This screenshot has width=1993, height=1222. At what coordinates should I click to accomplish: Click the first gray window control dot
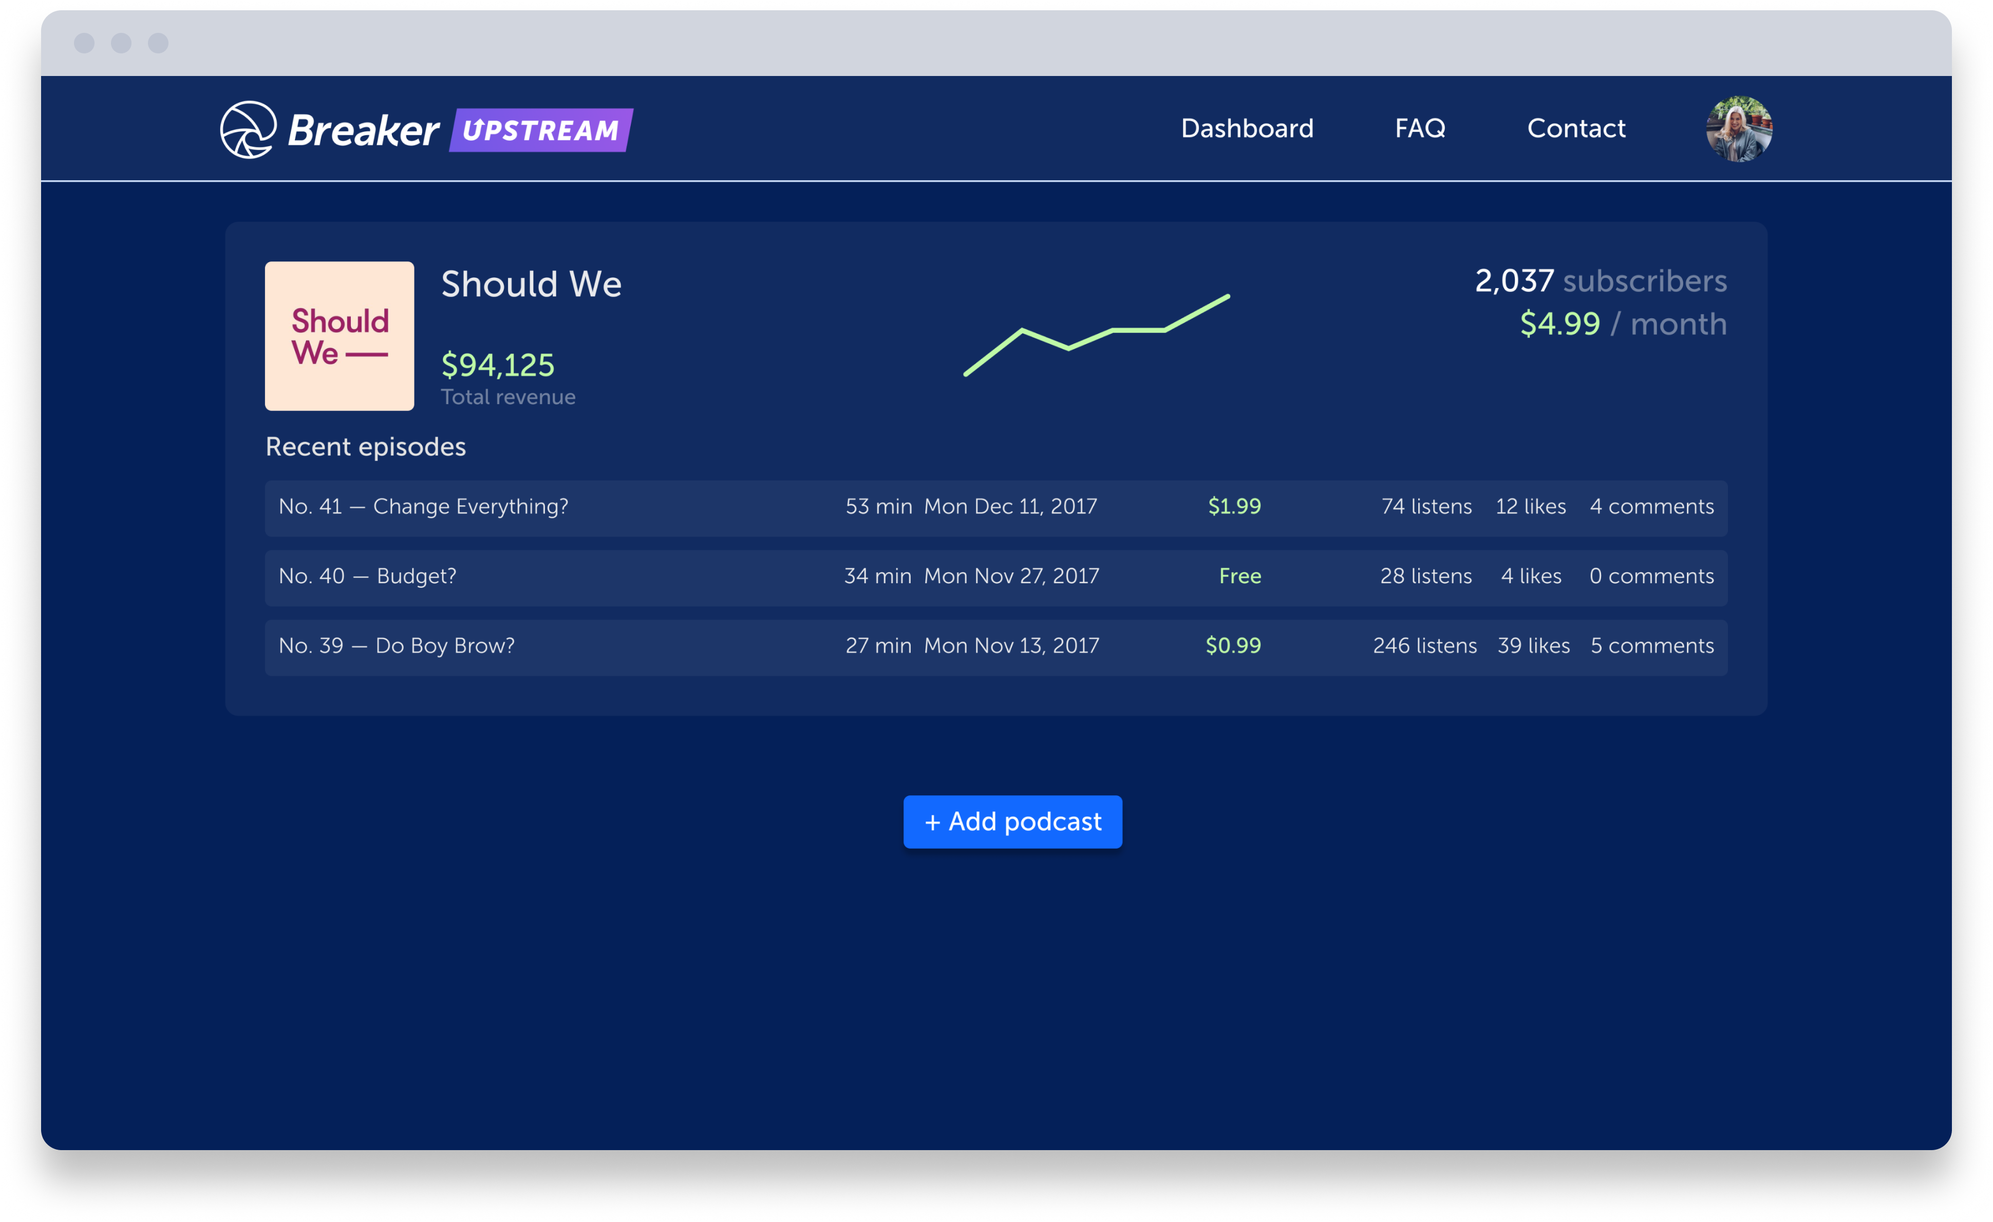[84, 43]
